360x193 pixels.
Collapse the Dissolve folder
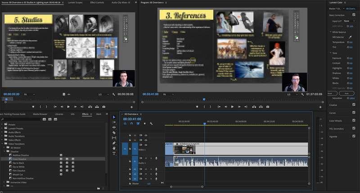click(x=4, y=152)
